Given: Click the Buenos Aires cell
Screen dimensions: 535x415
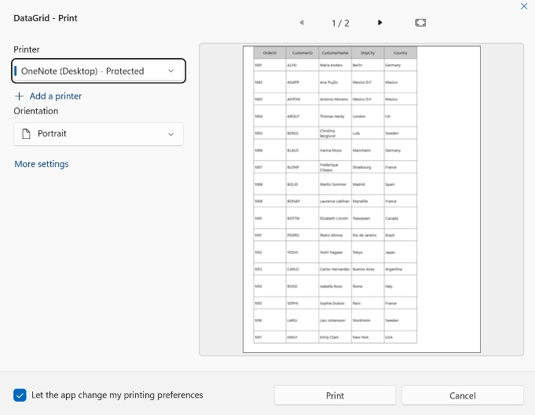Looking at the screenshot, I should coord(368,269).
